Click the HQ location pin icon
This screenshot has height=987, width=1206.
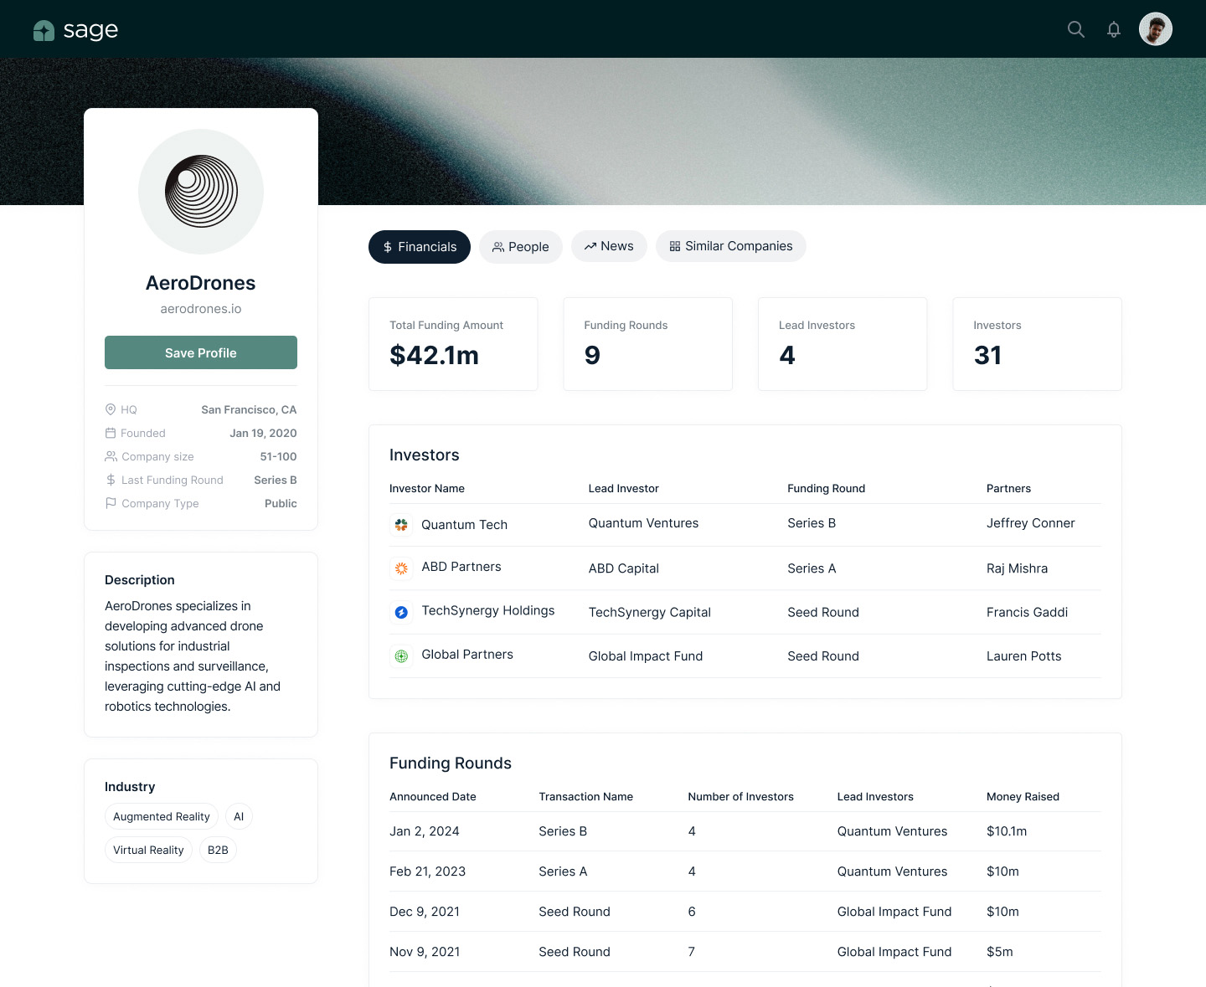tap(111, 409)
